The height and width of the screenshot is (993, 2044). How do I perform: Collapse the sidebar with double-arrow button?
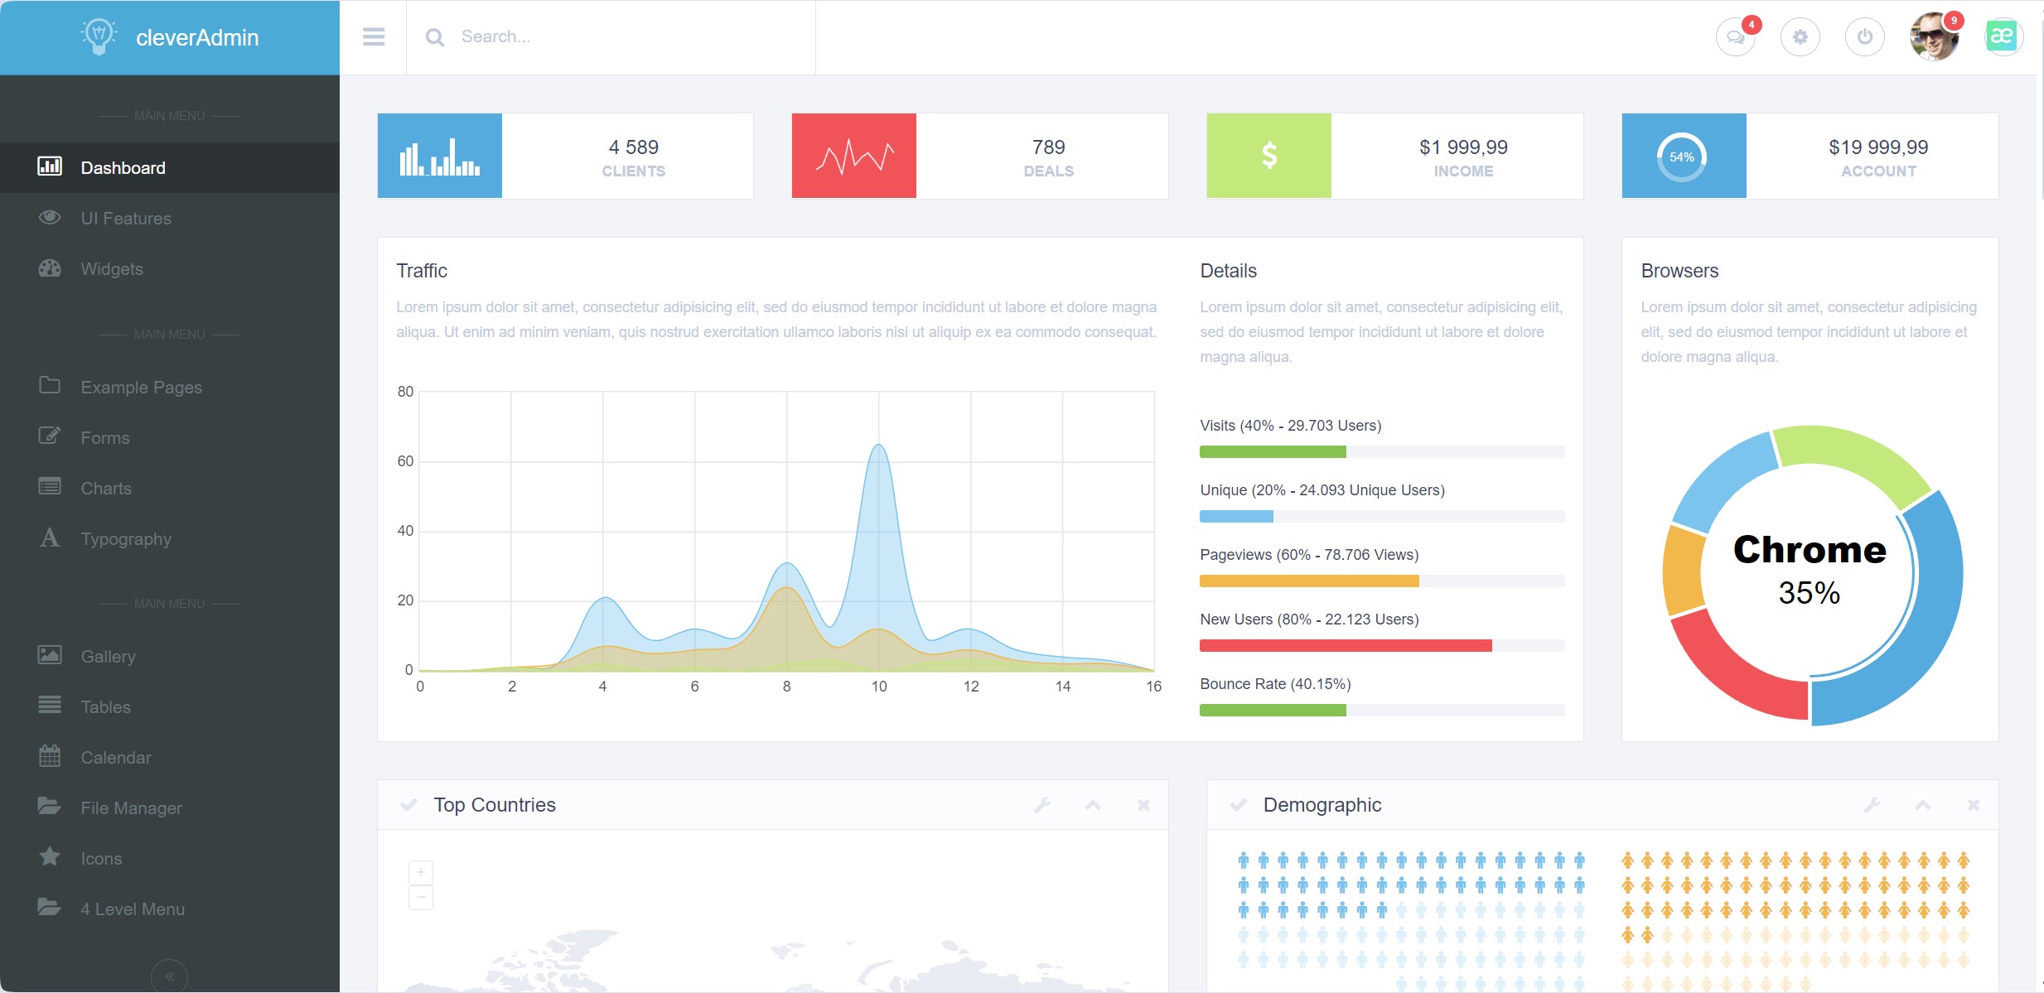(170, 976)
